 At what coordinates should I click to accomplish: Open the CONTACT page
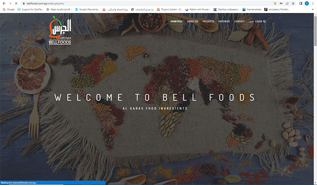(x=239, y=21)
